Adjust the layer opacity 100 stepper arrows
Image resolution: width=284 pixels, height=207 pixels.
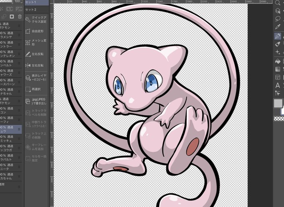[22, 1]
